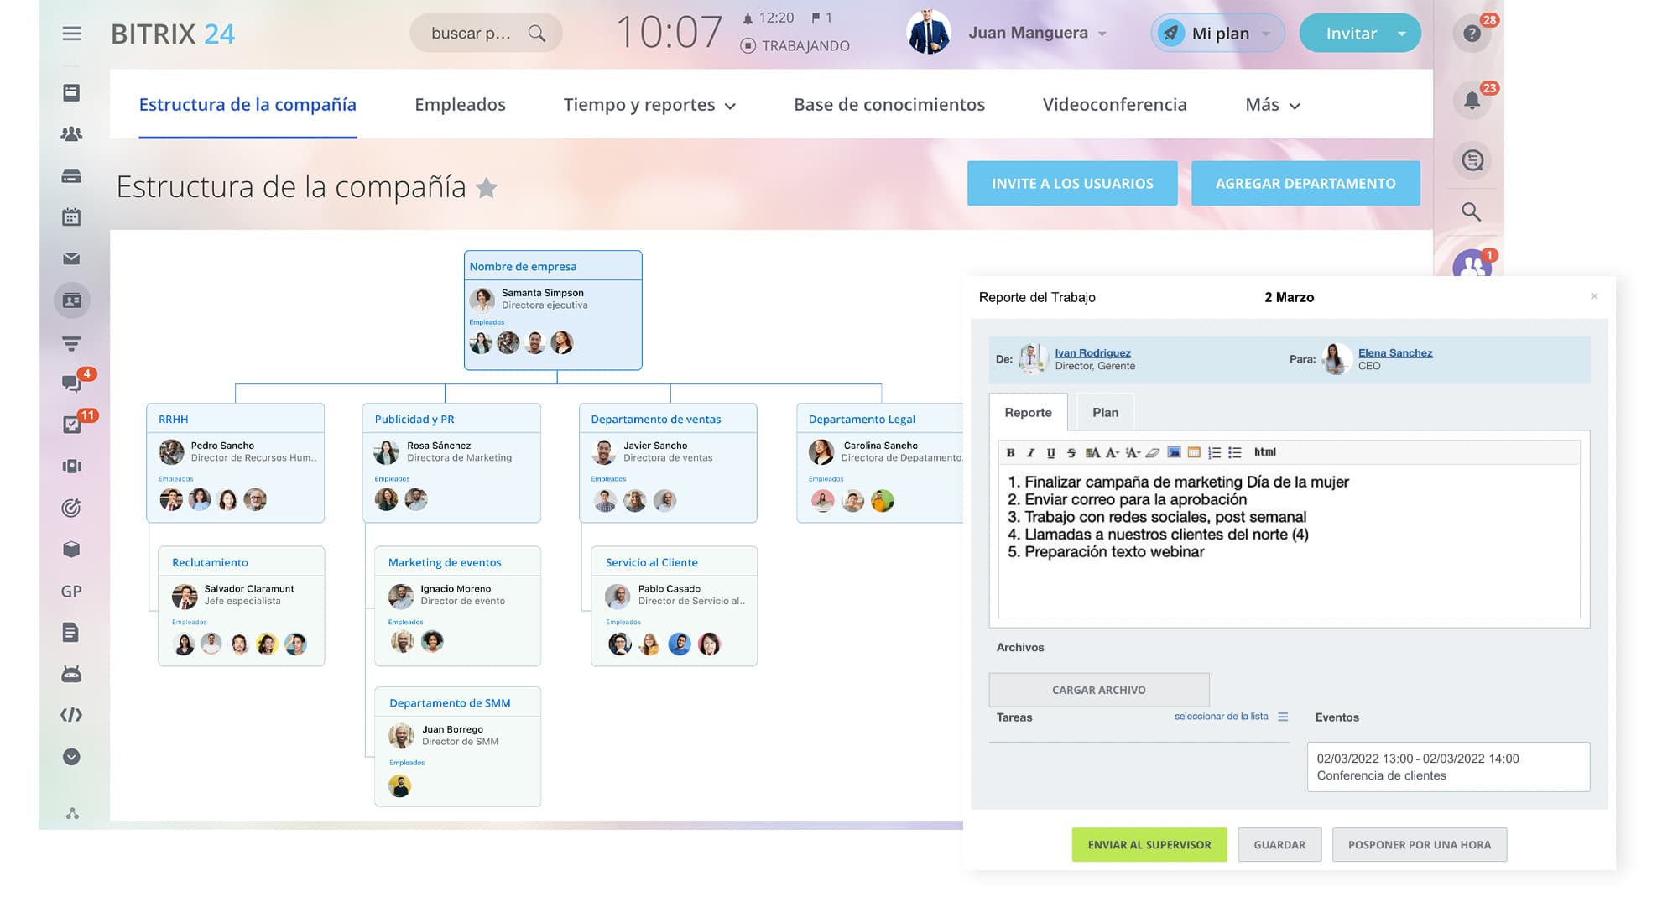1678x918 pixels.
Task: Switch to the Plan tab
Action: pos(1105,412)
